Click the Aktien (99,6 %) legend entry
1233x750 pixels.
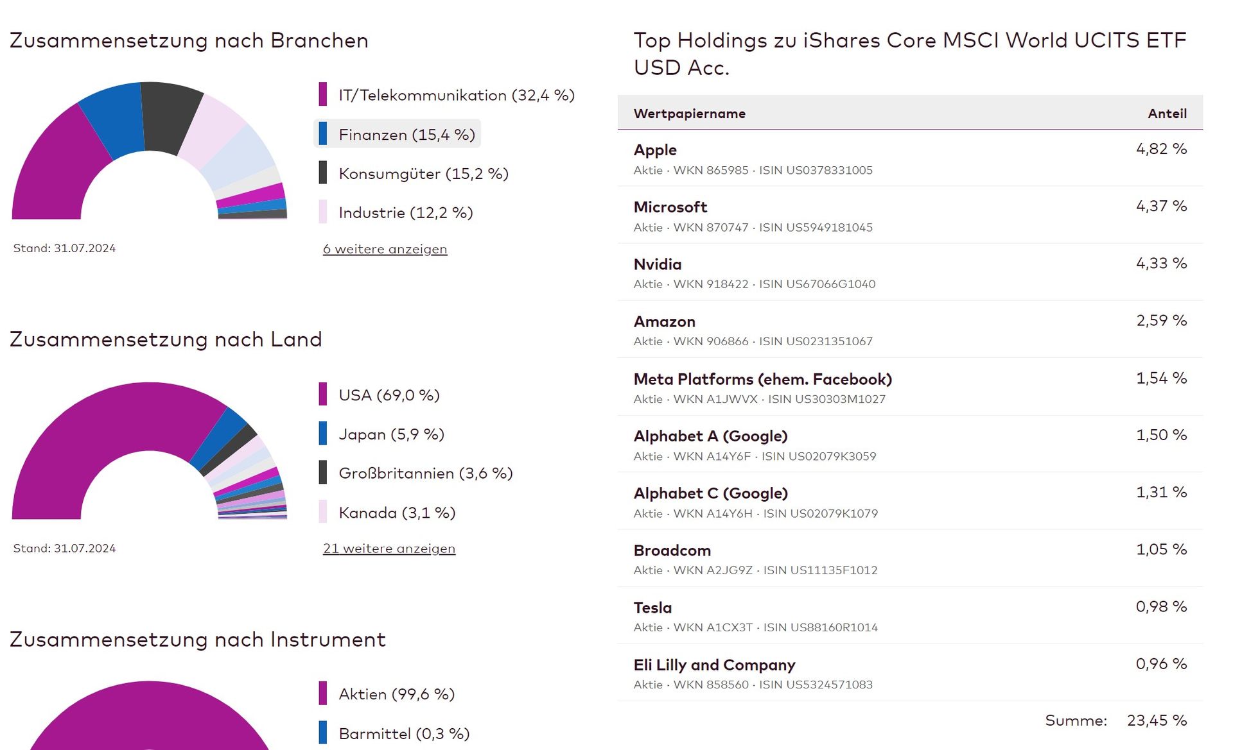click(x=396, y=694)
